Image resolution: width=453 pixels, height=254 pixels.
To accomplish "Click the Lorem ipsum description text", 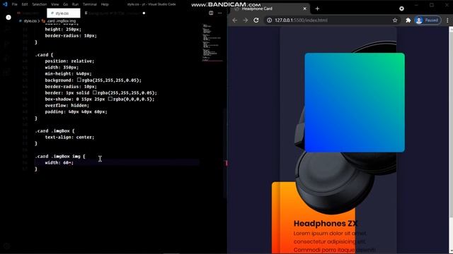I will point(335,241).
